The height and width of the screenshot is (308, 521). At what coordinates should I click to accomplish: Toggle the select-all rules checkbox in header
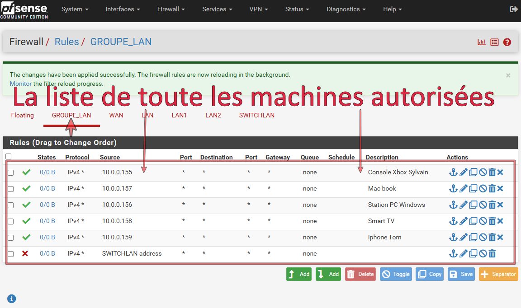(x=8, y=157)
